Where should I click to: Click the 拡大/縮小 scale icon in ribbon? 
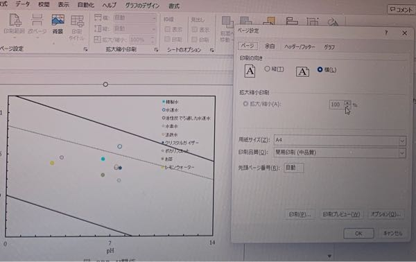coord(97,40)
